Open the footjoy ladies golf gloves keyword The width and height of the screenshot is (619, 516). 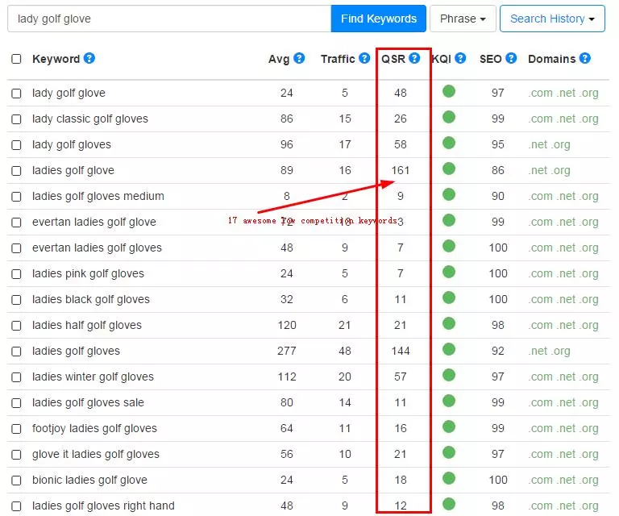94,428
